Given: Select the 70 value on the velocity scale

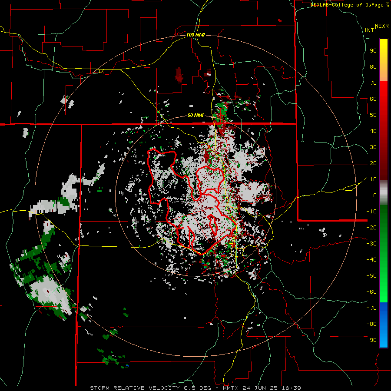Looking at the screenshot, I should 373,83.
